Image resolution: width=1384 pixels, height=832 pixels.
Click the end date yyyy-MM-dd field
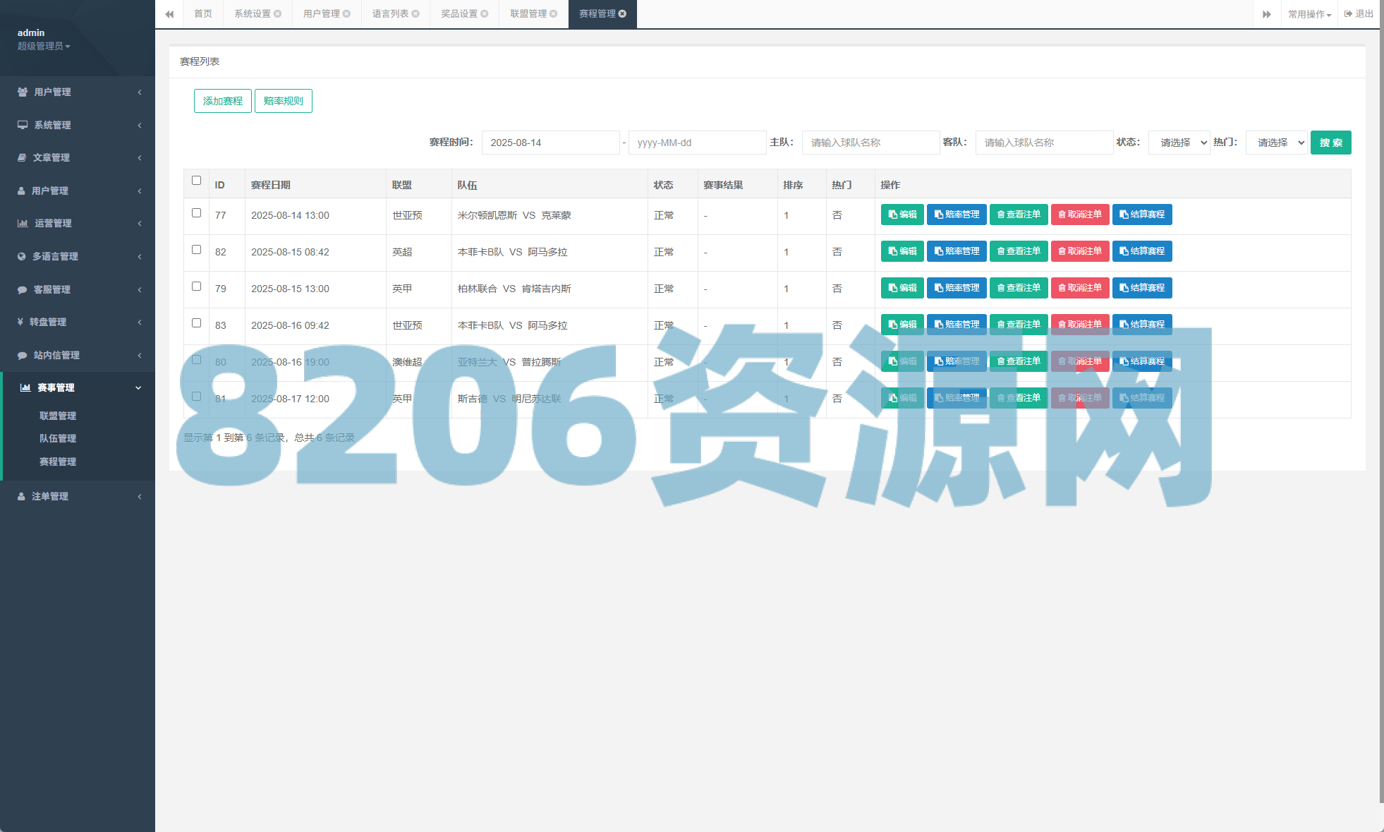(x=697, y=143)
